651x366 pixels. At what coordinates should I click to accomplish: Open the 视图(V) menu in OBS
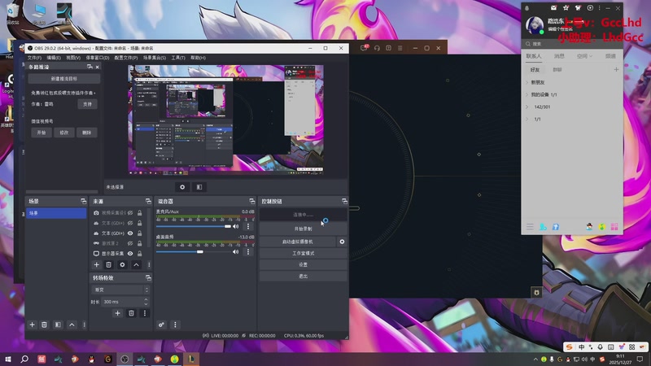coord(73,58)
